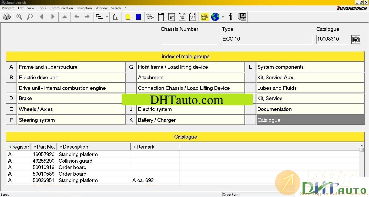The image size is (369, 197).
Task: Open the Edit menu
Action: [x=21, y=8]
